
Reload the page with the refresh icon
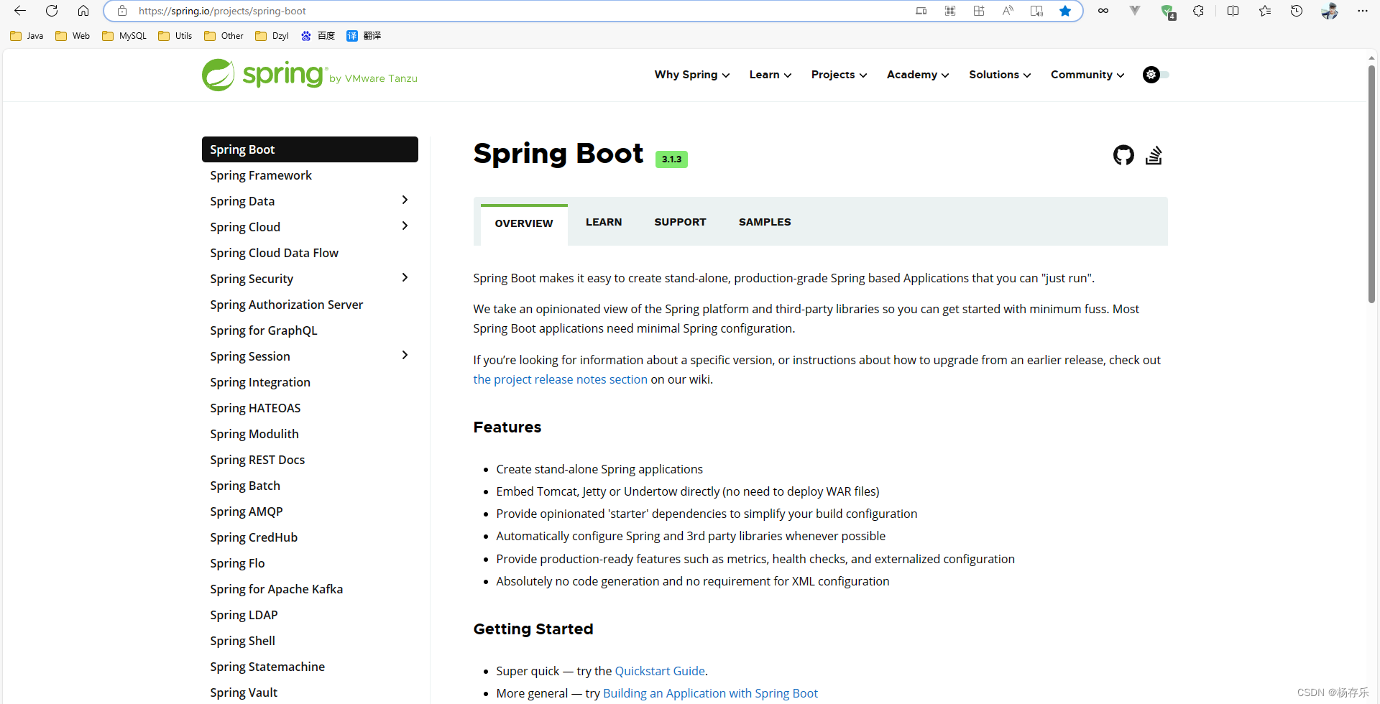coord(52,11)
